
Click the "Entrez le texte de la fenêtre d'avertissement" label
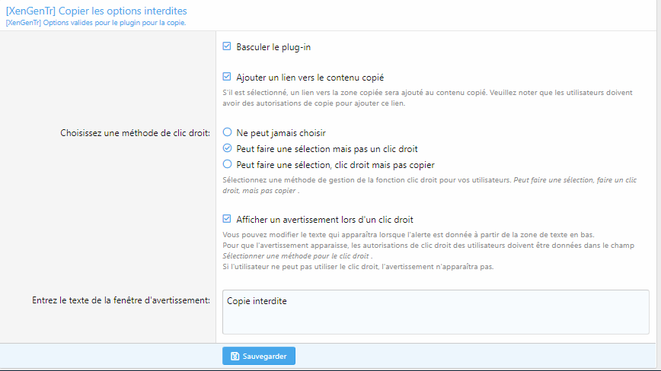tap(120, 300)
